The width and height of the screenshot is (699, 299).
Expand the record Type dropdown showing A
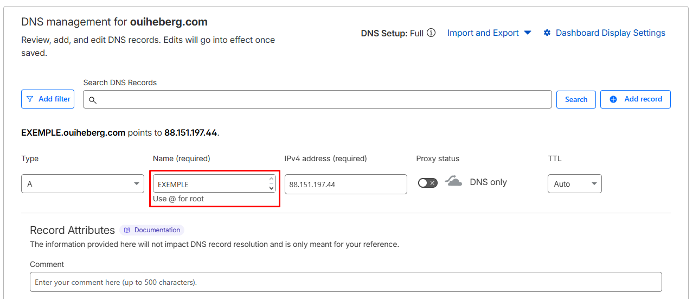[x=82, y=184]
